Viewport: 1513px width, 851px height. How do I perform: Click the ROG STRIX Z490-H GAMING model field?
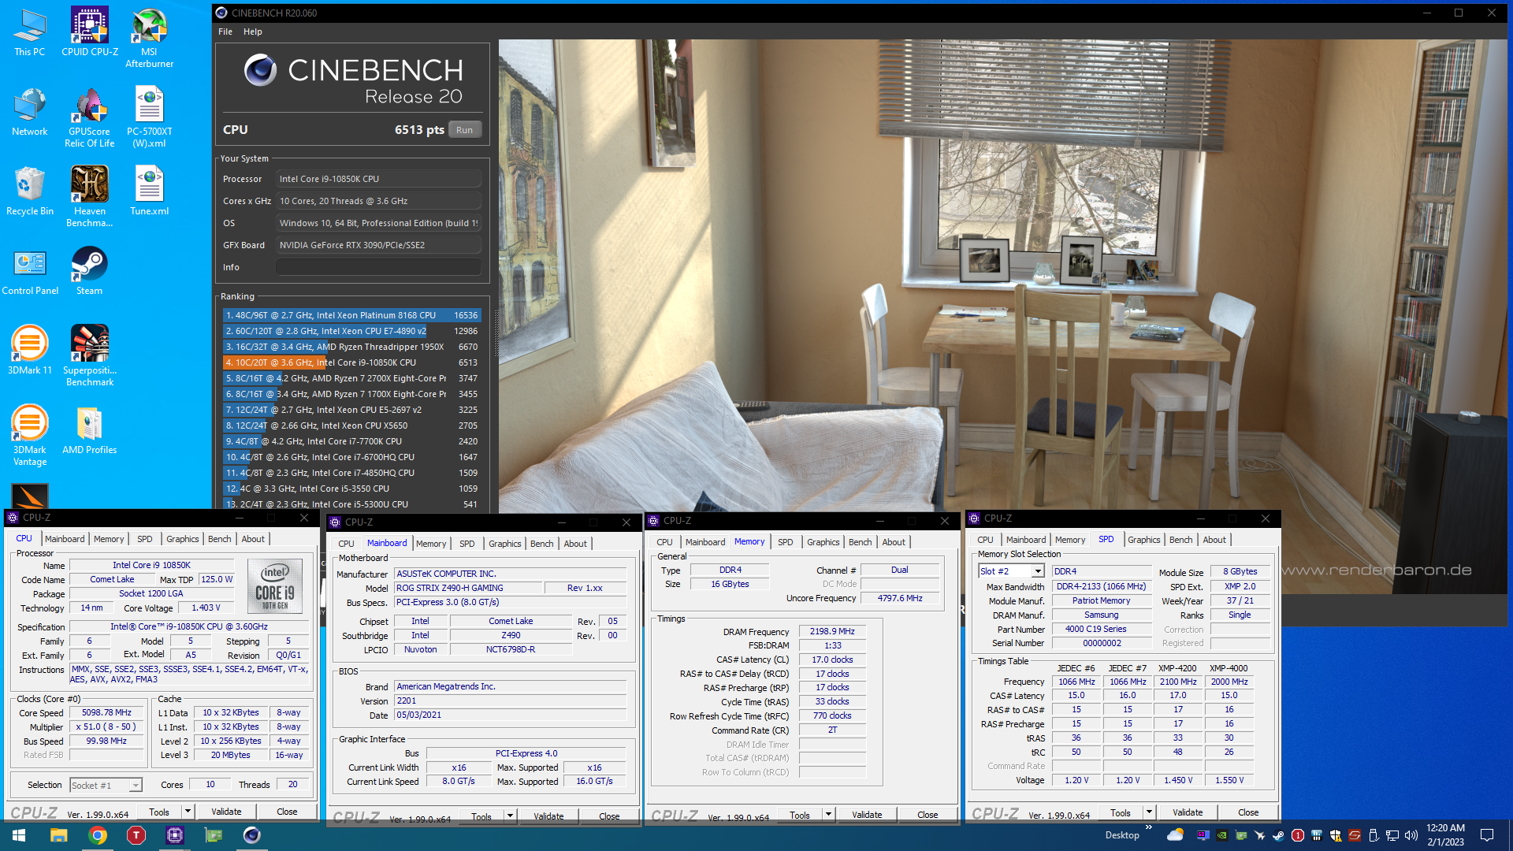468,588
